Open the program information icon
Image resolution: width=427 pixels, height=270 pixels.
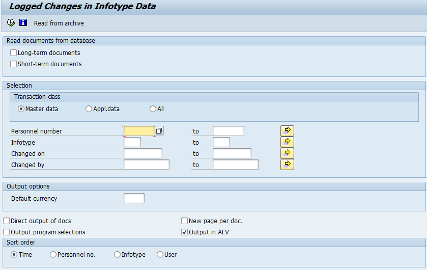23,23
